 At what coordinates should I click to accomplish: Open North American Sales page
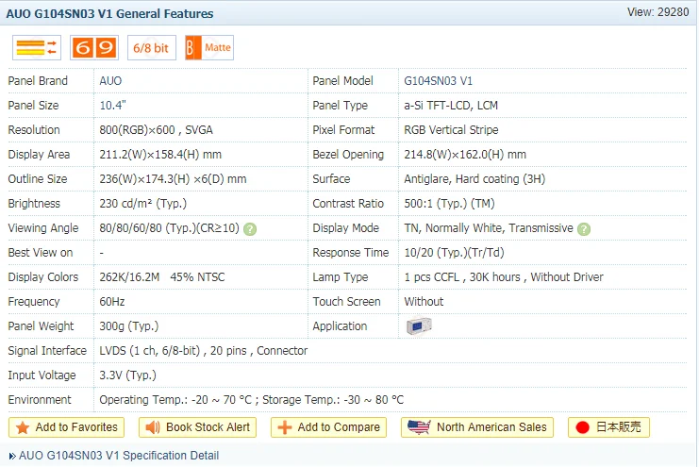click(477, 427)
